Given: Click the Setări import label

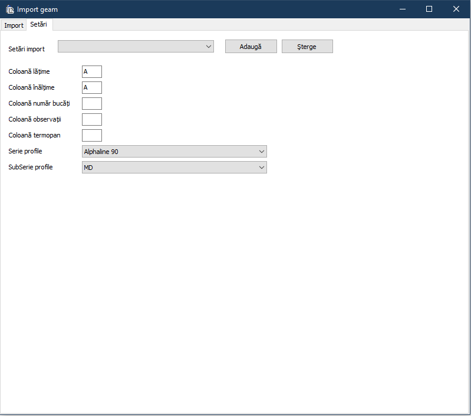Looking at the screenshot, I should pyautogui.click(x=27, y=49).
